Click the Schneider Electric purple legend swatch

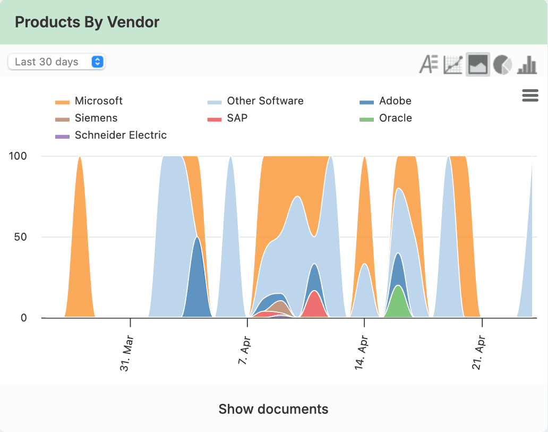pyautogui.click(x=62, y=137)
